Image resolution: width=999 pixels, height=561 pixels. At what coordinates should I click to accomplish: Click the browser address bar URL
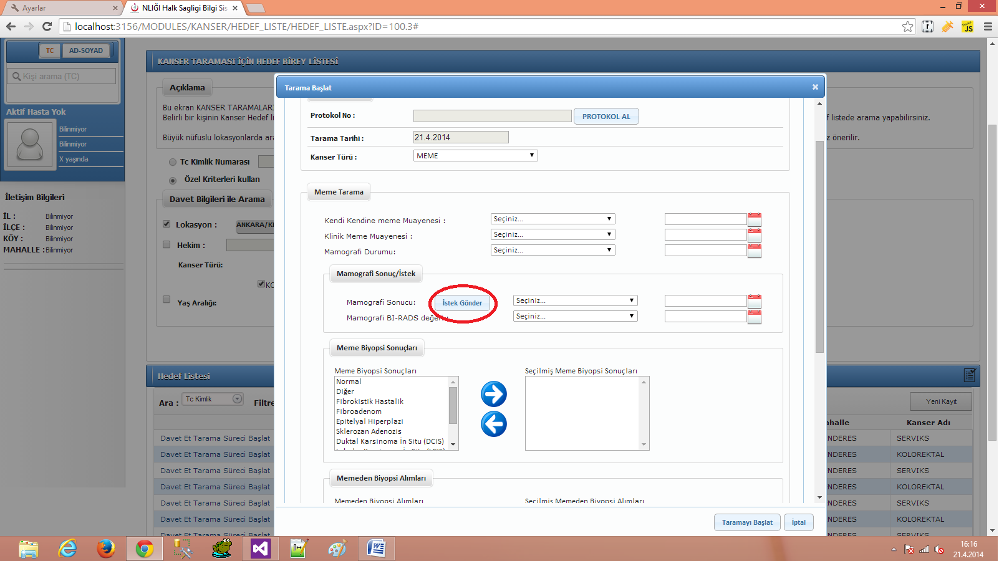[x=246, y=26]
